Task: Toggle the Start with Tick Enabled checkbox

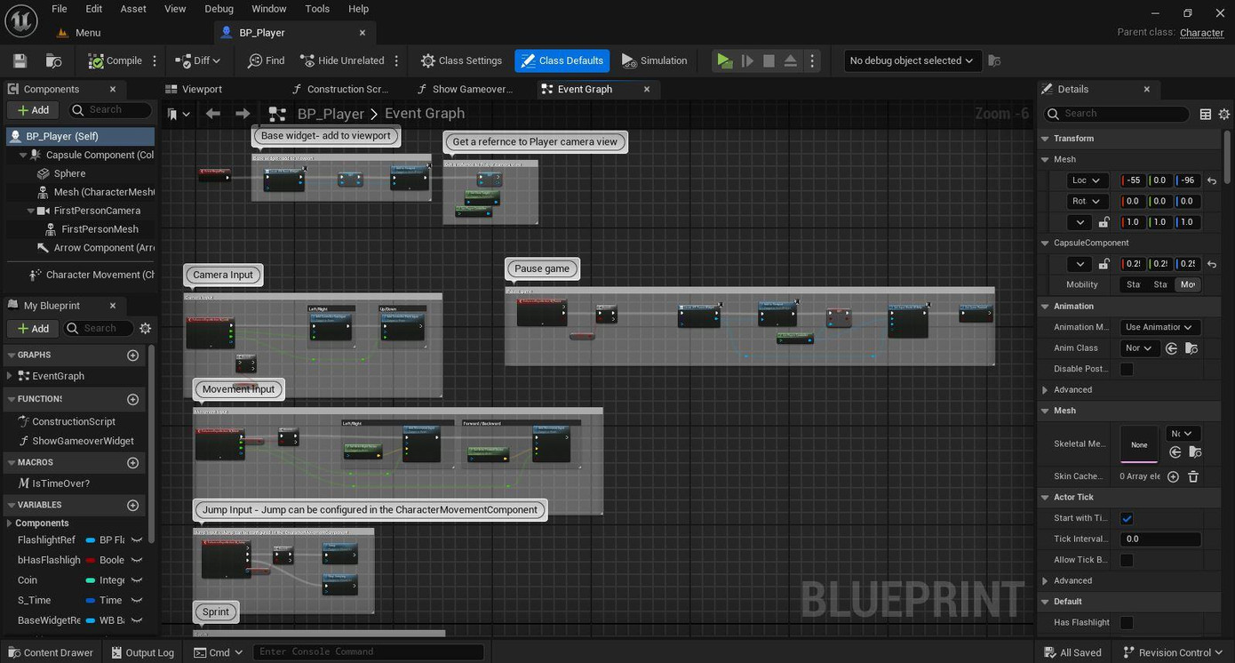Action: click(1127, 518)
